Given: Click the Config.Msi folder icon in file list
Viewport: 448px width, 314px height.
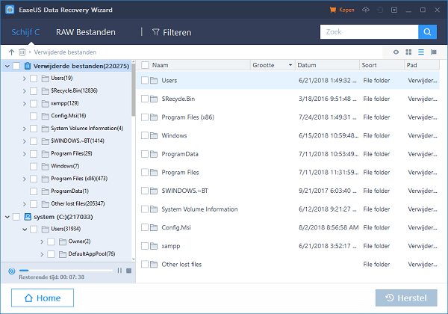Looking at the screenshot, I should (154, 227).
